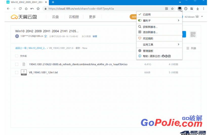208x135 pixels.
Task: Click the browser forward arrow
Action: pyautogui.click(x=14, y=9)
